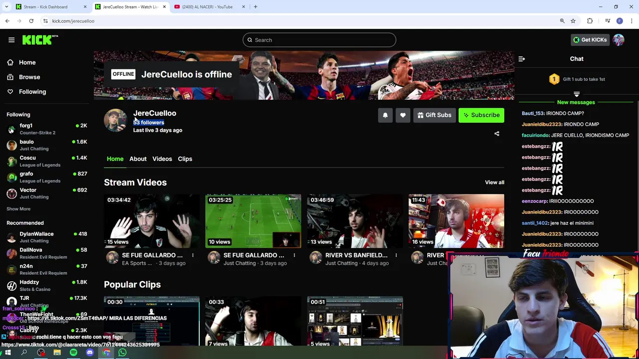
Task: Open Windows search from taskbar
Action: click(x=24, y=353)
